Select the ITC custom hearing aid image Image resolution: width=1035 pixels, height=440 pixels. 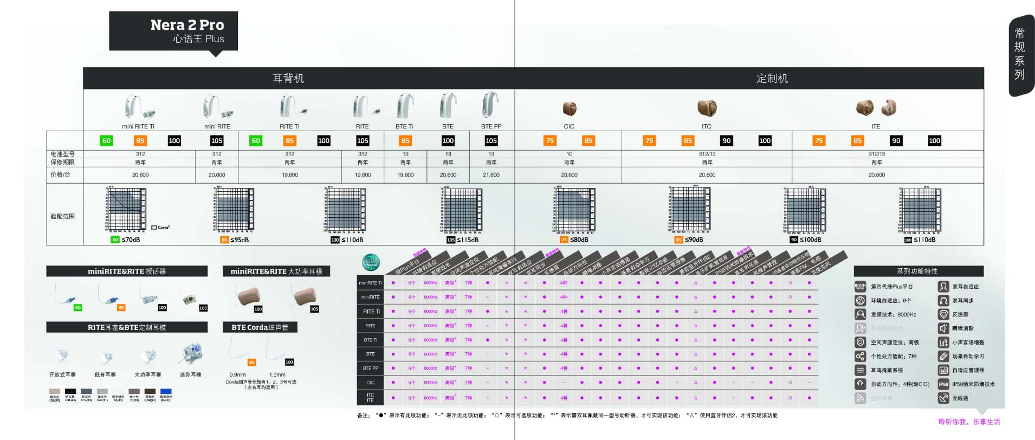coord(707,108)
